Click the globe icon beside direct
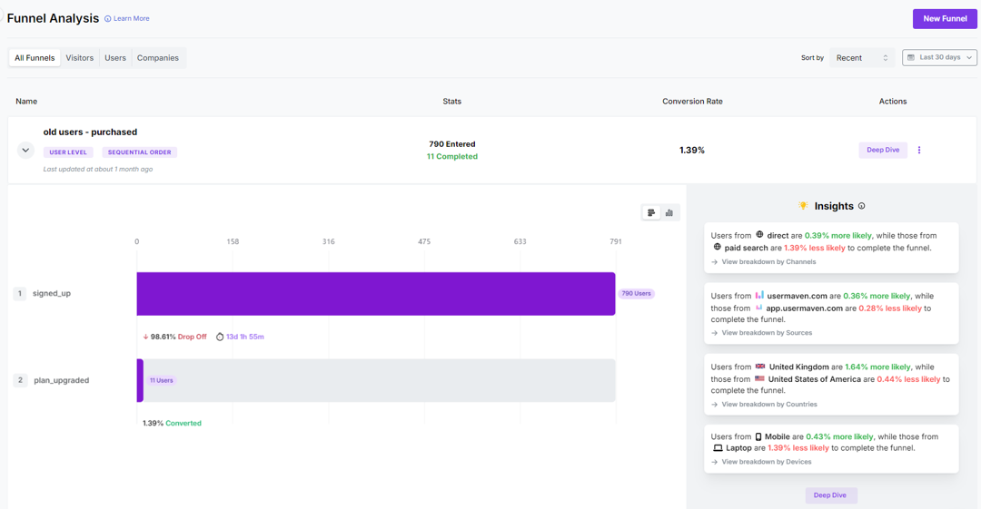Image resolution: width=981 pixels, height=509 pixels. pos(759,235)
